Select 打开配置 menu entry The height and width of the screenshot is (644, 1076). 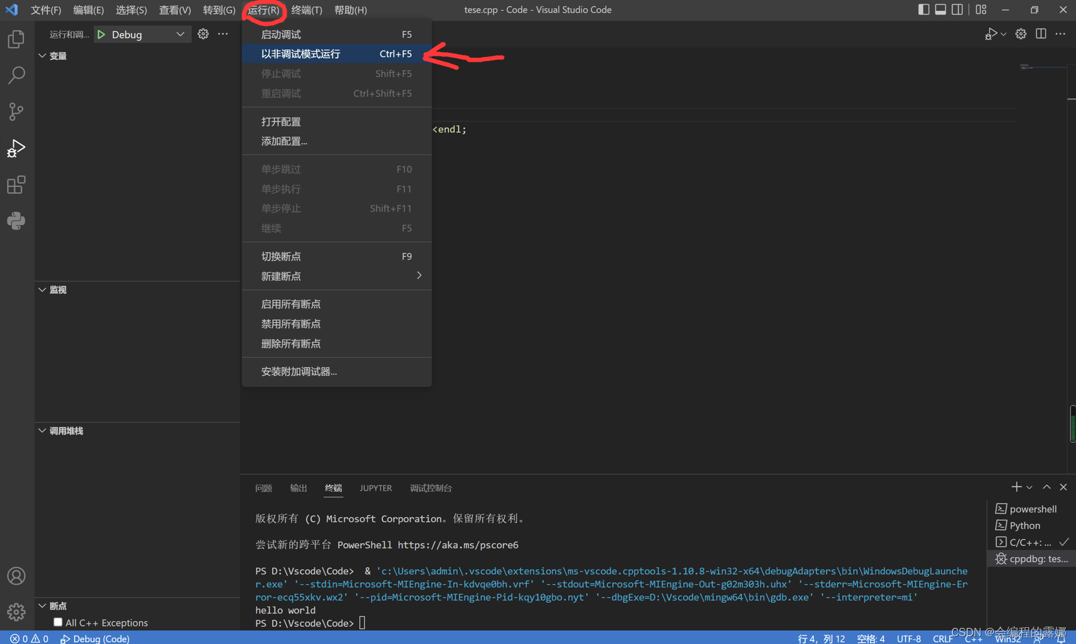tap(336, 122)
